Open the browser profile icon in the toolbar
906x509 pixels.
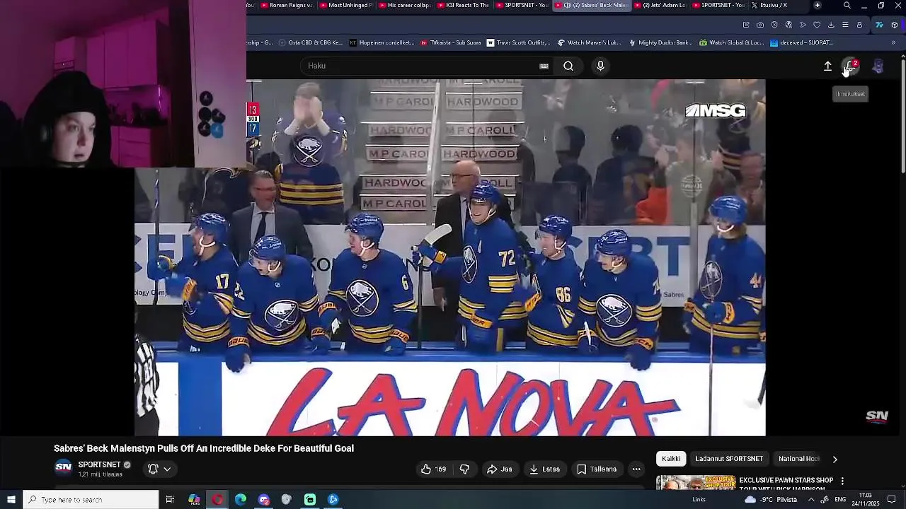pos(859,25)
